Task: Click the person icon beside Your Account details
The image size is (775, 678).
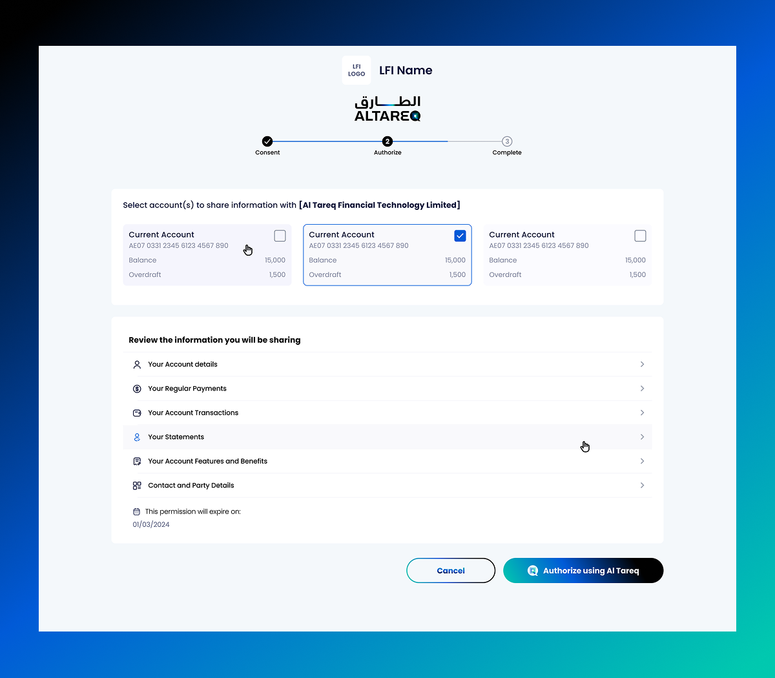Action: point(137,365)
